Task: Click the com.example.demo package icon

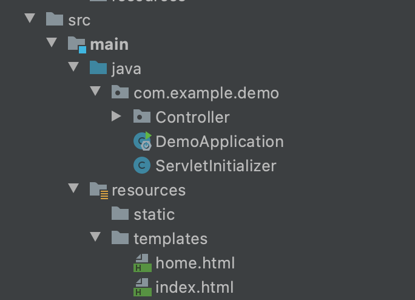Action: [x=120, y=92]
